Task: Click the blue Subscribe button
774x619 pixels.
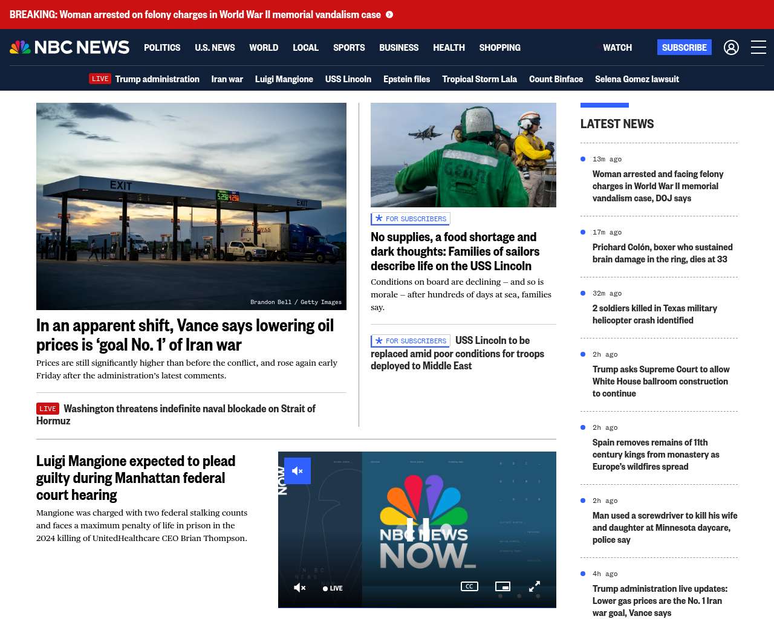Action: 685,47
